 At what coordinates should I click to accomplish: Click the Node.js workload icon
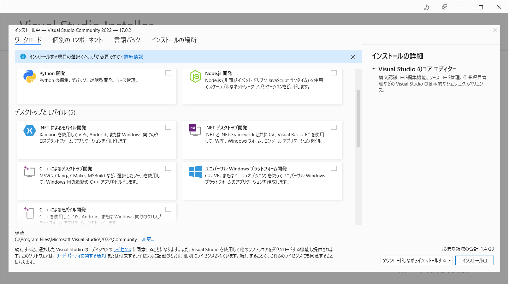click(x=195, y=76)
